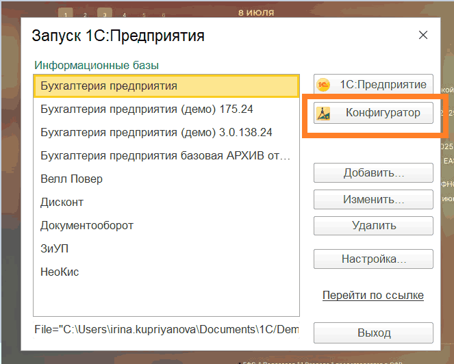Close the Запуск 1С:Предприятия dialog

[423, 35]
